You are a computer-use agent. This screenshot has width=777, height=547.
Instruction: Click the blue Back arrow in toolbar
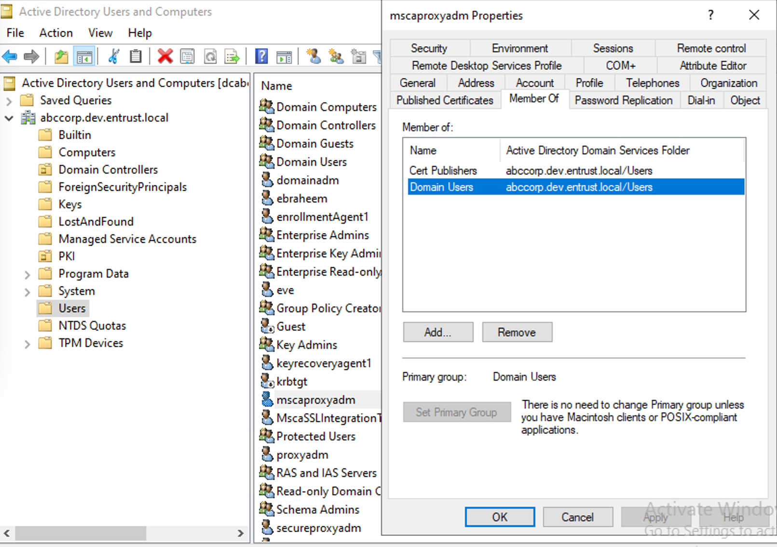(x=10, y=57)
